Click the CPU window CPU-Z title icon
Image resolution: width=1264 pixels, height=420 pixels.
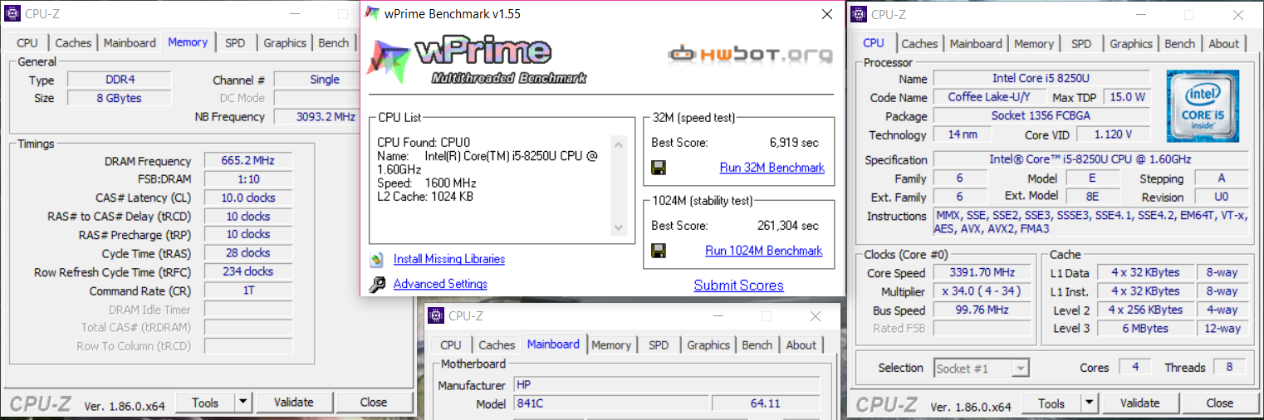click(x=858, y=14)
